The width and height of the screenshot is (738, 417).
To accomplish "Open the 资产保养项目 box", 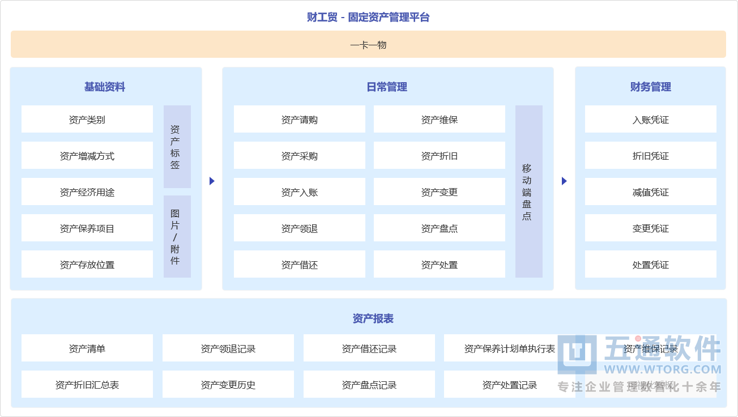I will point(87,228).
